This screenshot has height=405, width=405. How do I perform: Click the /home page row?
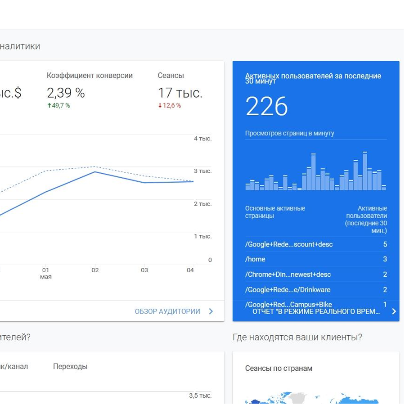point(315,259)
